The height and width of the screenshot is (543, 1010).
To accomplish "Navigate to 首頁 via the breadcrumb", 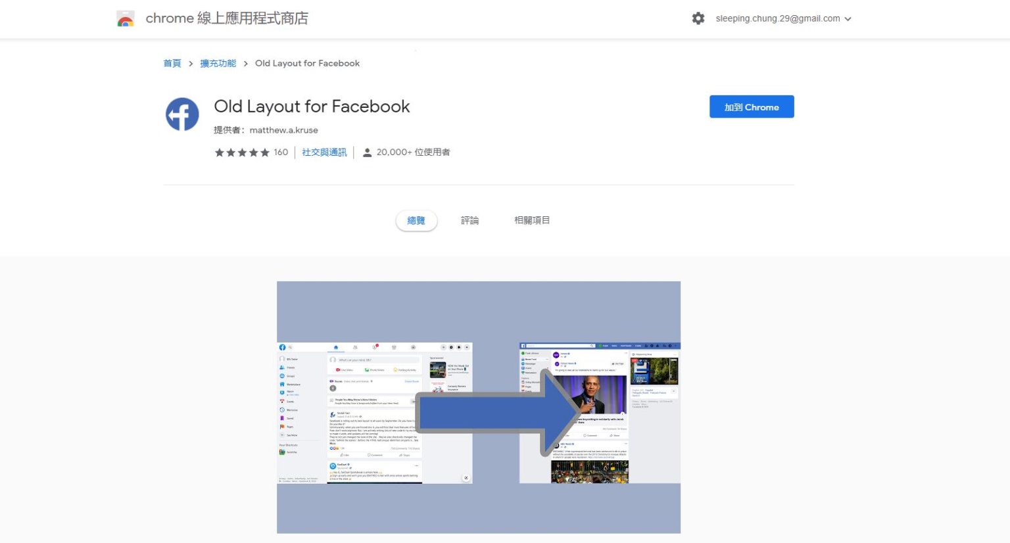I will 172,63.
